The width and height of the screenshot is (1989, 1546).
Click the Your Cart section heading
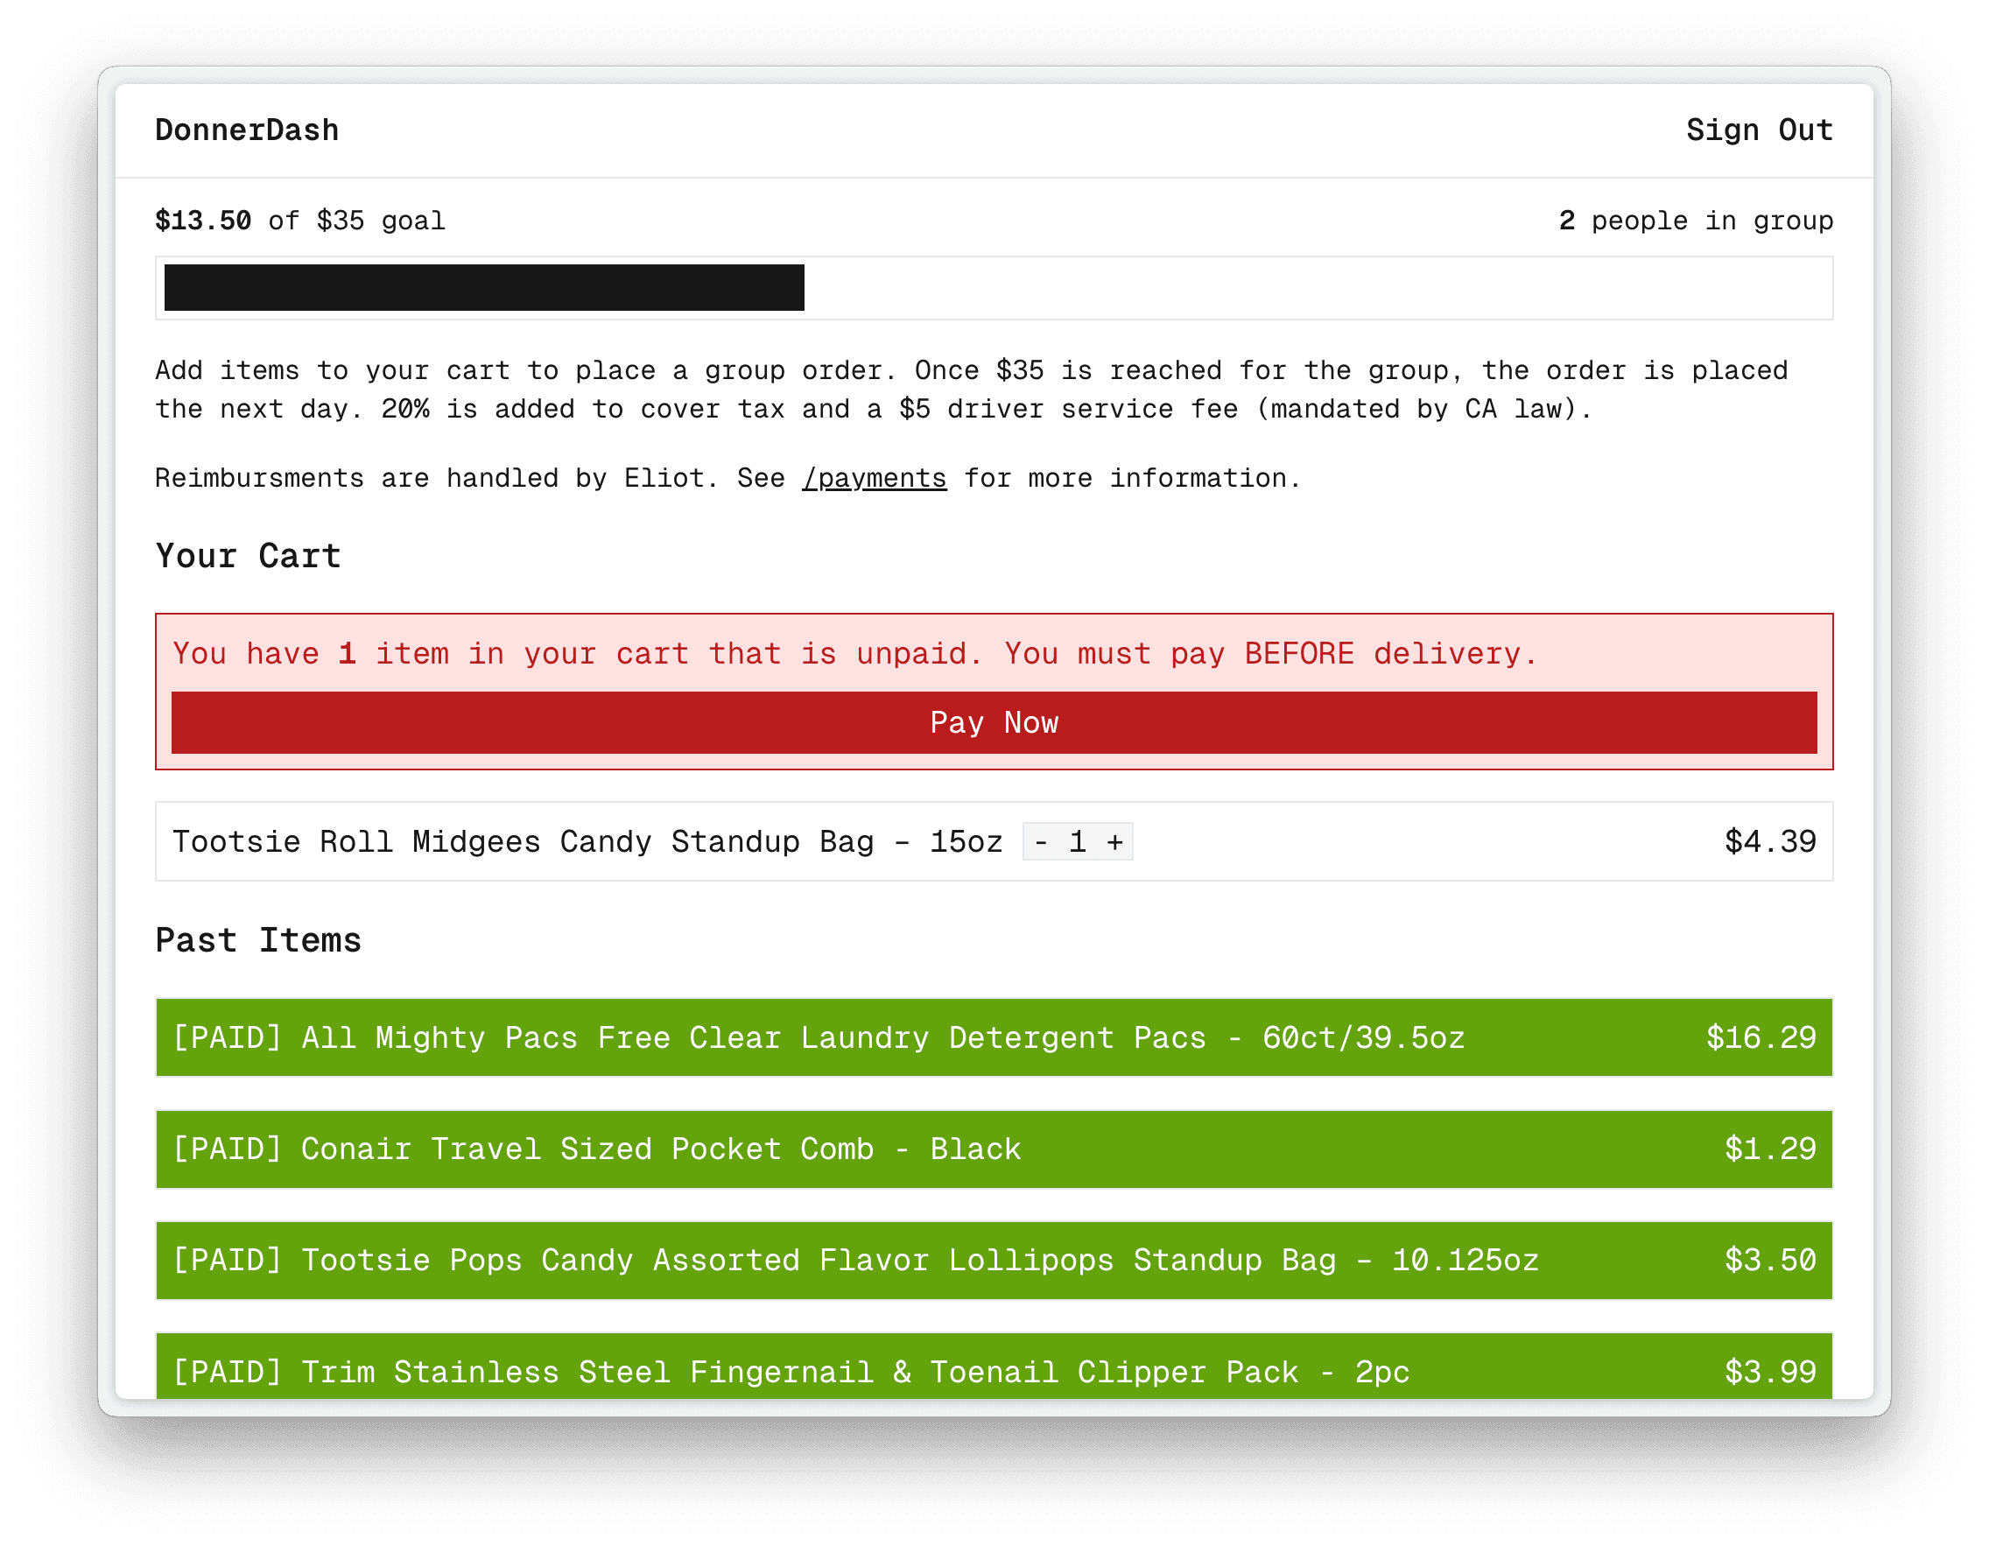tap(248, 554)
